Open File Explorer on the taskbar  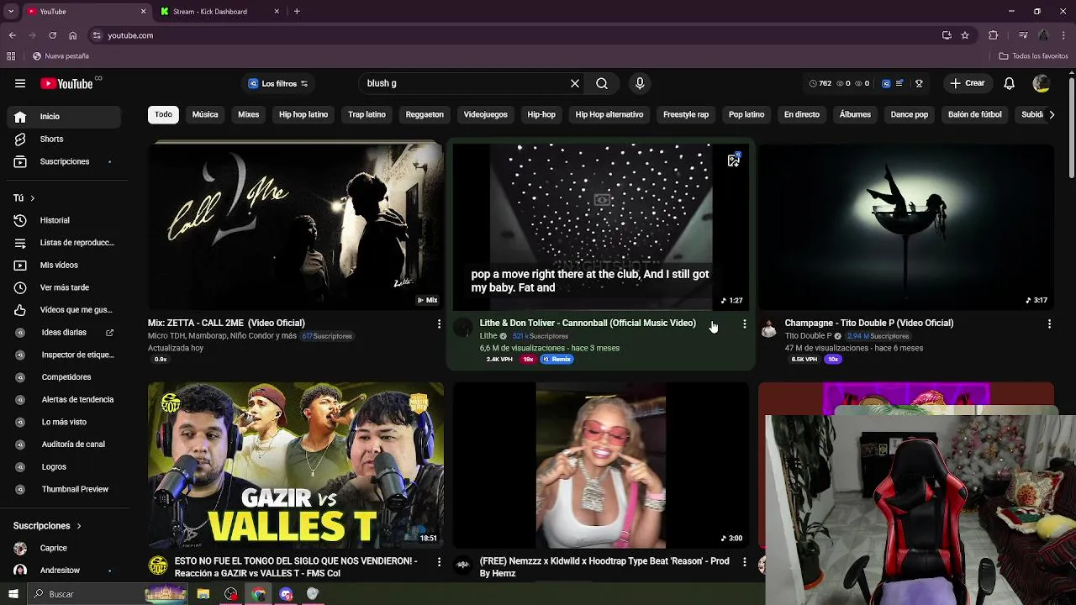pyautogui.click(x=203, y=594)
